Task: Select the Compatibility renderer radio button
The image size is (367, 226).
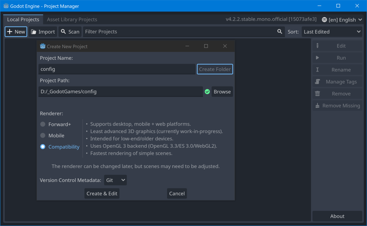Action: coord(43,147)
